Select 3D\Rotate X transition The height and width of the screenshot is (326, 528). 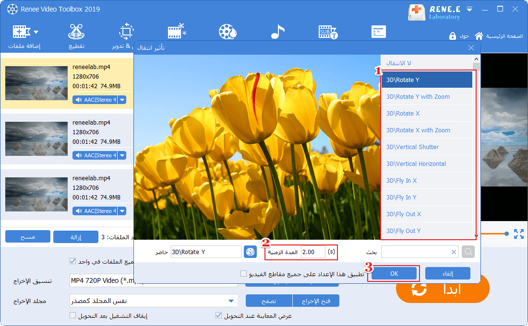427,113
